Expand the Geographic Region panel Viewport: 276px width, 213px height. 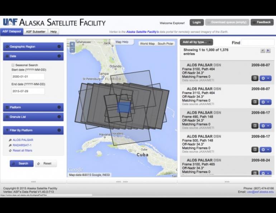(x=33, y=47)
